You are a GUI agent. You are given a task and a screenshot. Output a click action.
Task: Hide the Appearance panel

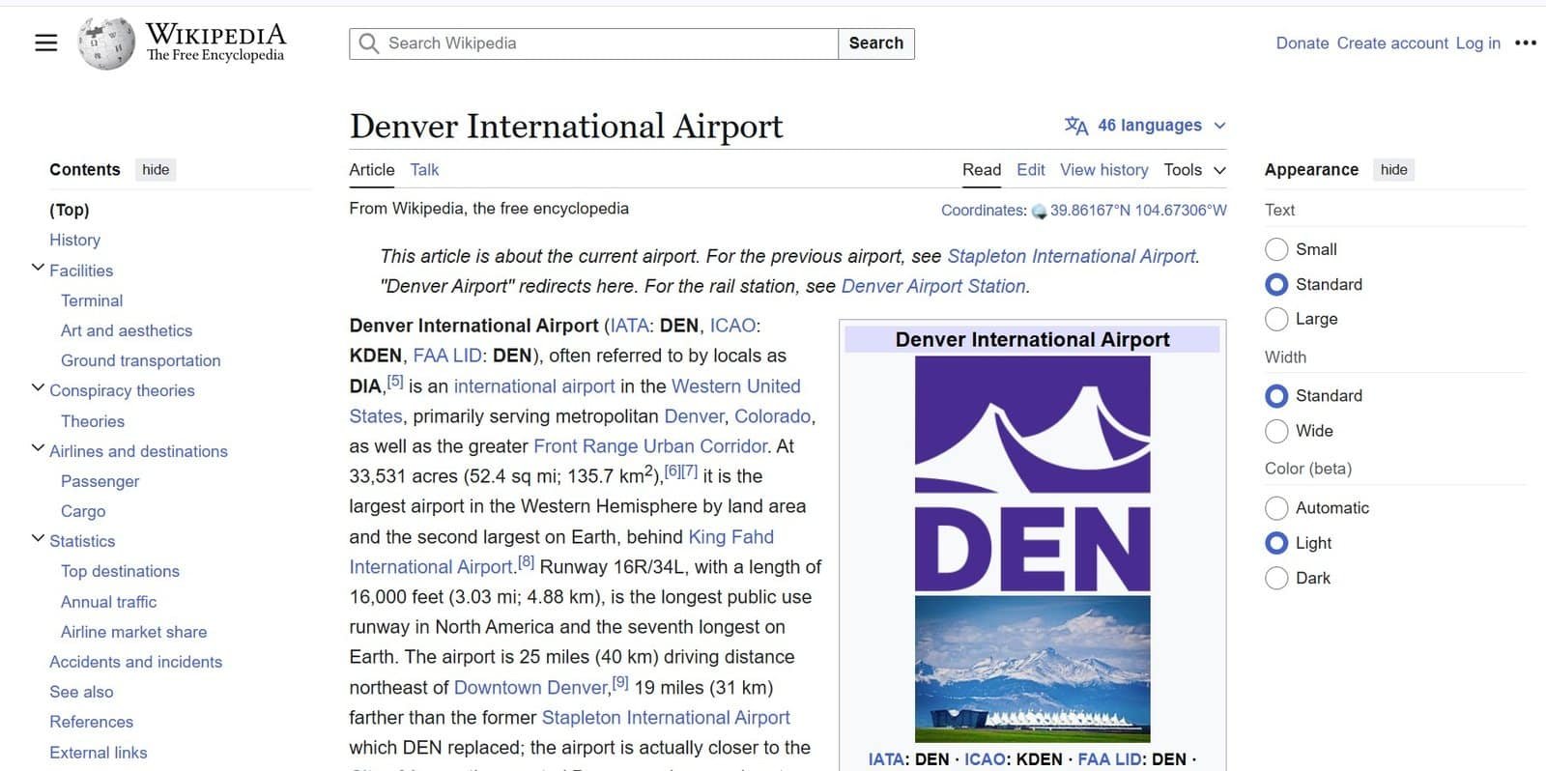click(x=1393, y=170)
